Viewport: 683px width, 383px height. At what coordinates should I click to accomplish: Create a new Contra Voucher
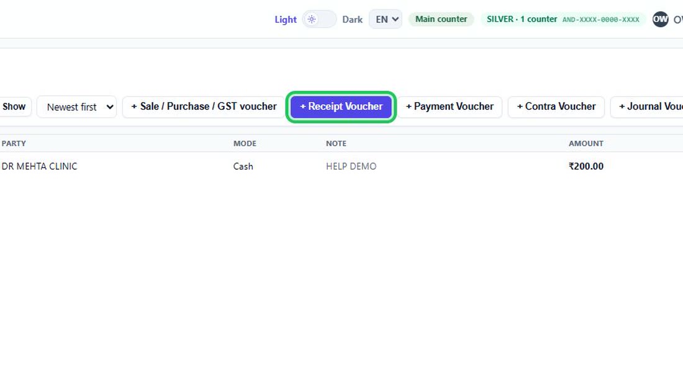pyautogui.click(x=556, y=107)
